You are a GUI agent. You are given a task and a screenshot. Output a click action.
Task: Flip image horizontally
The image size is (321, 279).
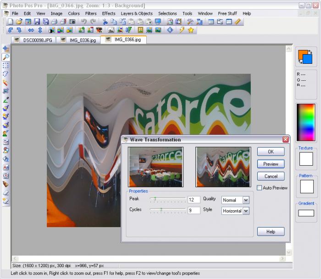point(31,30)
